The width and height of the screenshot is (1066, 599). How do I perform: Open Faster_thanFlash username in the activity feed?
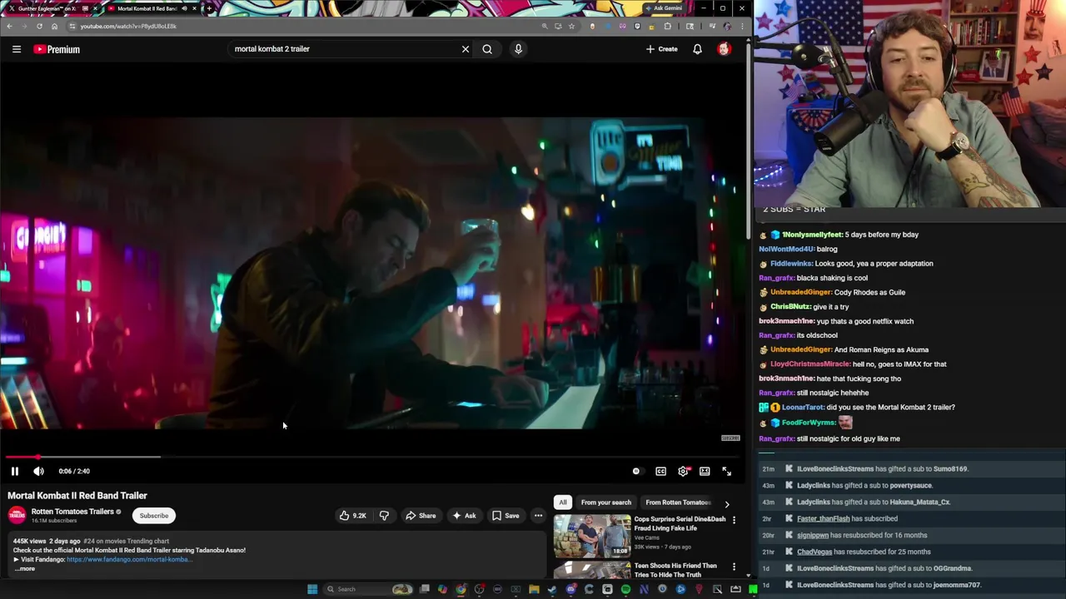point(823,518)
